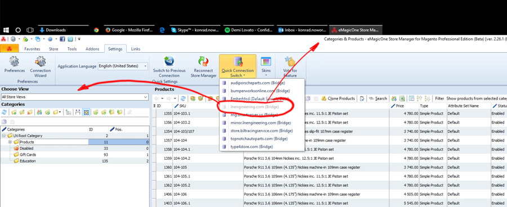Image resolution: width=507 pixels, height=207 pixels.
Task: Switch to the Links ribbon tab
Action: (x=135, y=49)
